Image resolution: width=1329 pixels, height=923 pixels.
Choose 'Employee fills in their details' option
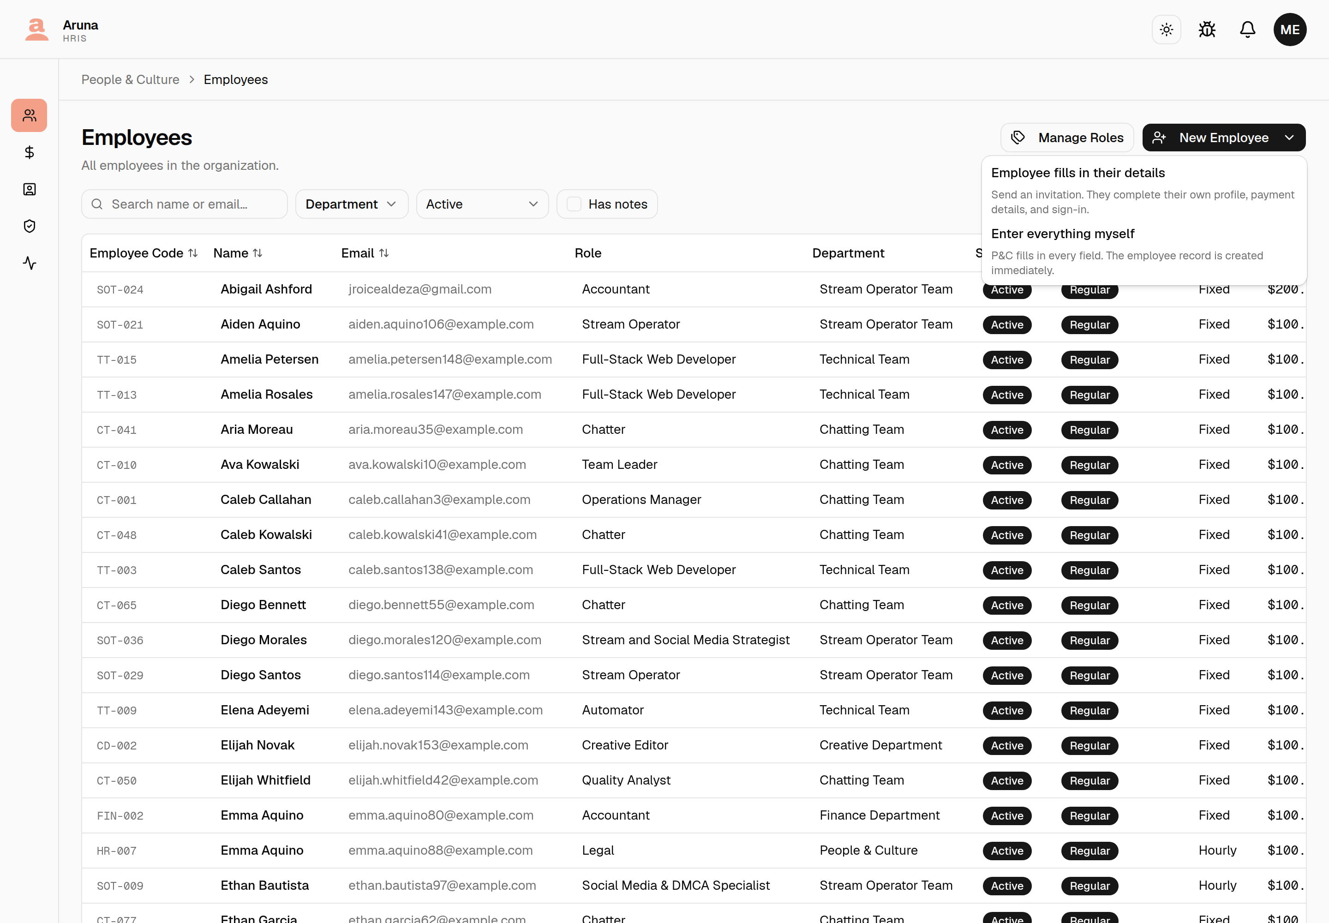(1143, 190)
